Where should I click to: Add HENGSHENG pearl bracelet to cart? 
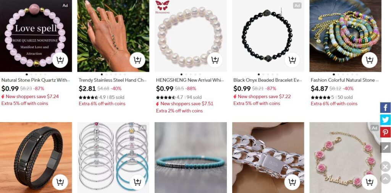[215, 60]
